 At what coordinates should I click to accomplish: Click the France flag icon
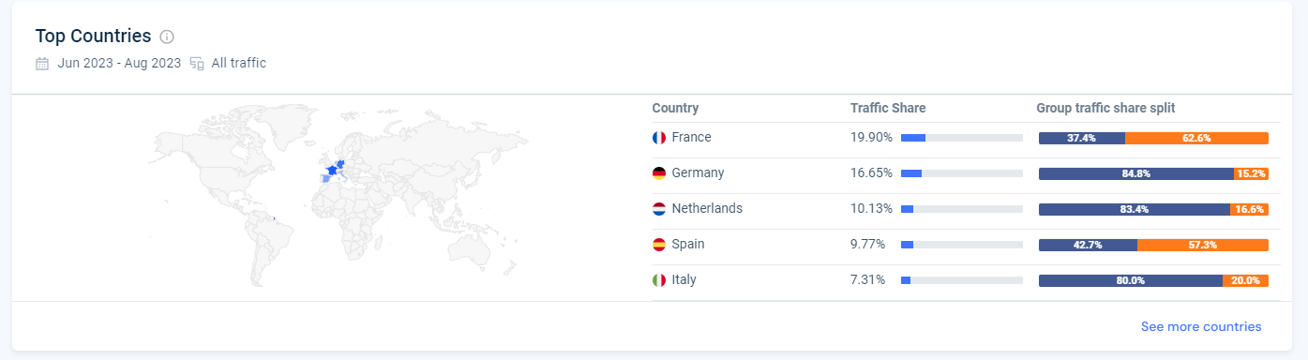(x=659, y=138)
